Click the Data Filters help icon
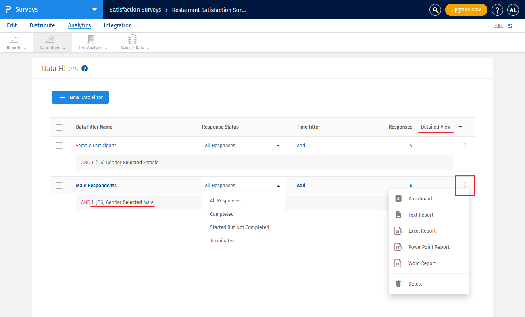This screenshot has width=525, height=317. tap(85, 69)
